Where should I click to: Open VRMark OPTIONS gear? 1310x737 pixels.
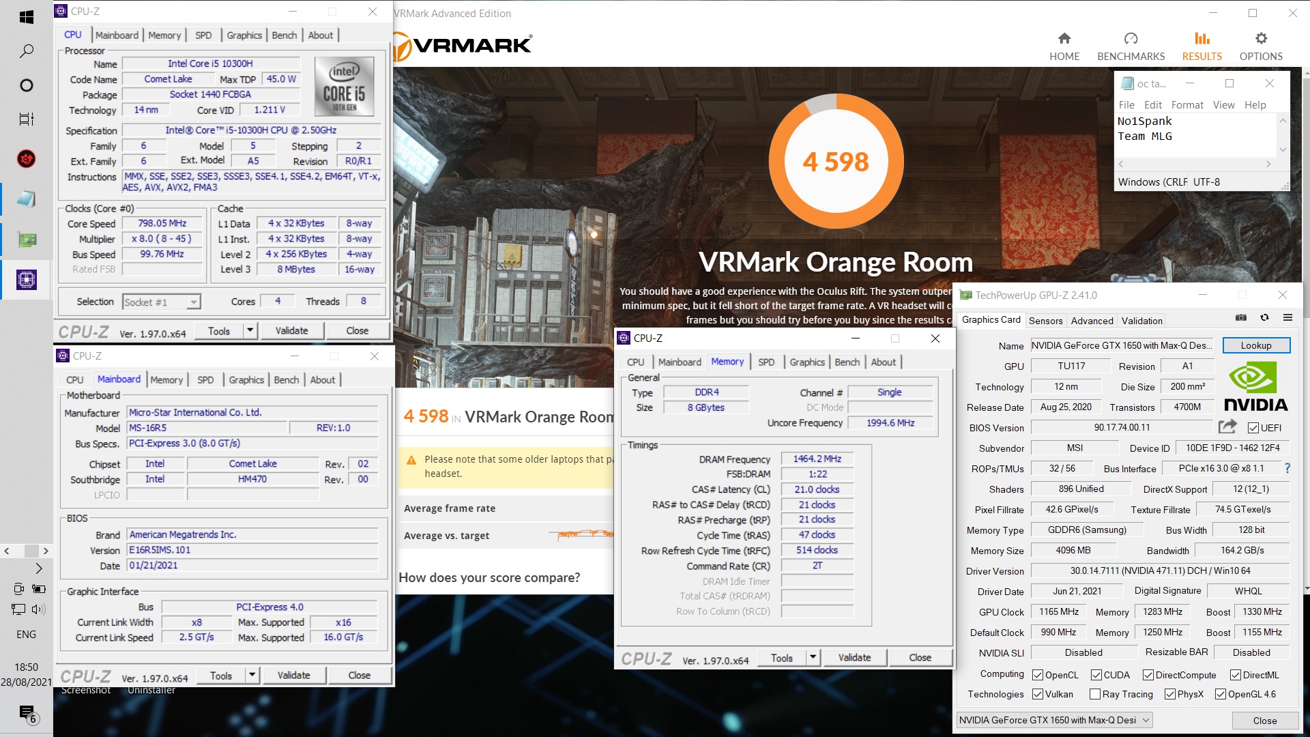[1261, 46]
